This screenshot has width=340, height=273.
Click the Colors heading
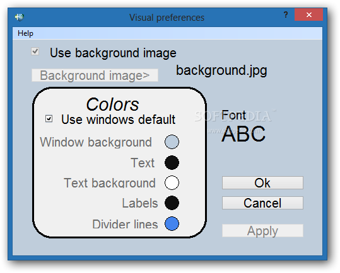112,104
